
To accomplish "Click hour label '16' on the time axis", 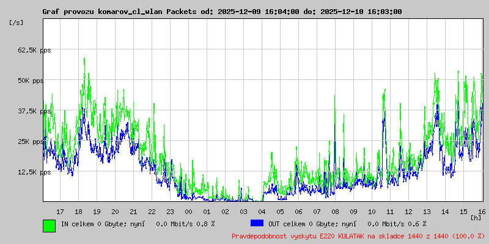I will point(481,212).
